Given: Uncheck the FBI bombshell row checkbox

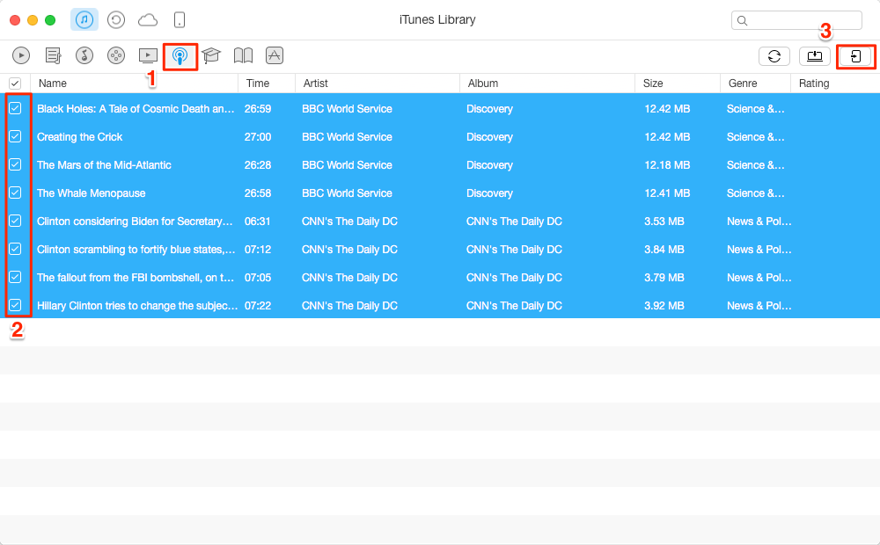Looking at the screenshot, I should pos(15,277).
